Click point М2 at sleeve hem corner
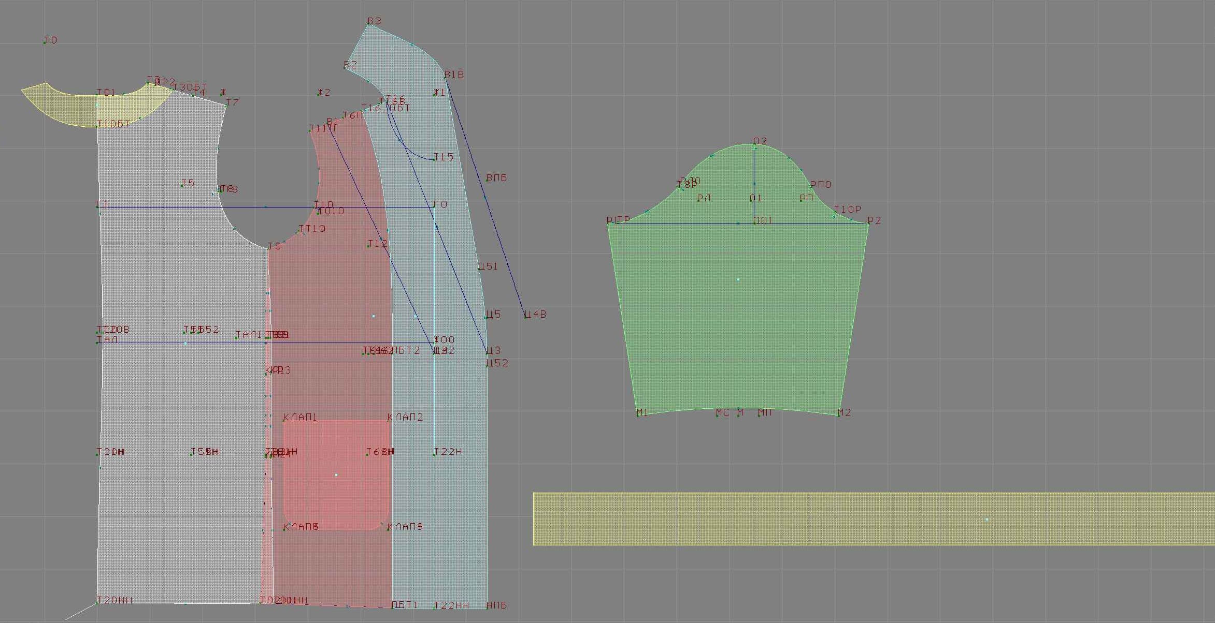1215x623 pixels. coord(838,416)
